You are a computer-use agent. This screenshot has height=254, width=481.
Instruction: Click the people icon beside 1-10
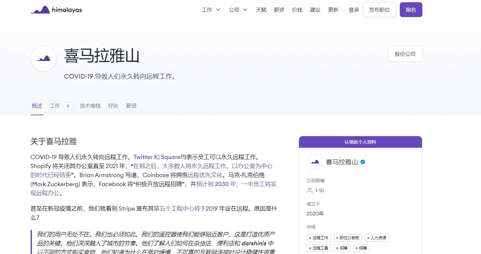310,191
